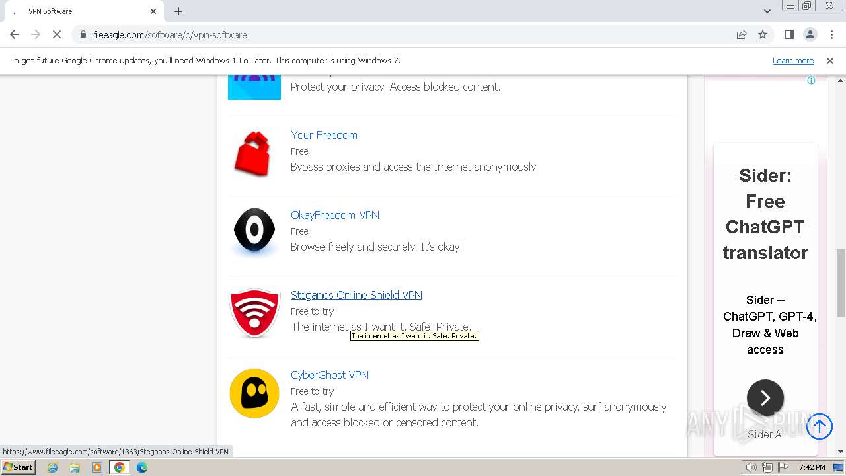The width and height of the screenshot is (846, 476).
Task: Select the Chrome taskbar button
Action: pos(120,467)
